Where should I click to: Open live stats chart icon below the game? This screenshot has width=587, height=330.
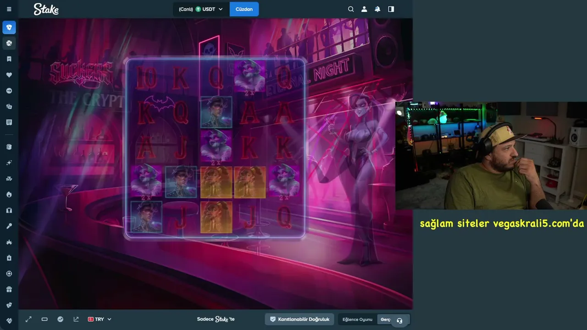coord(60,319)
